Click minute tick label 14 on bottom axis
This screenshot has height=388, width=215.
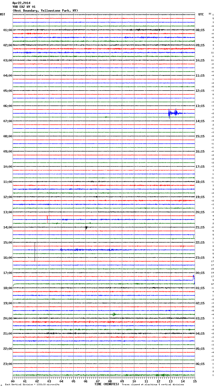tap(183, 381)
